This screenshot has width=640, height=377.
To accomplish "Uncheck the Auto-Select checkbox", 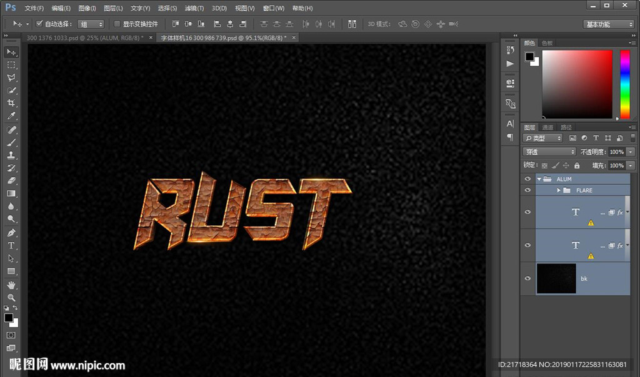I will (39, 24).
